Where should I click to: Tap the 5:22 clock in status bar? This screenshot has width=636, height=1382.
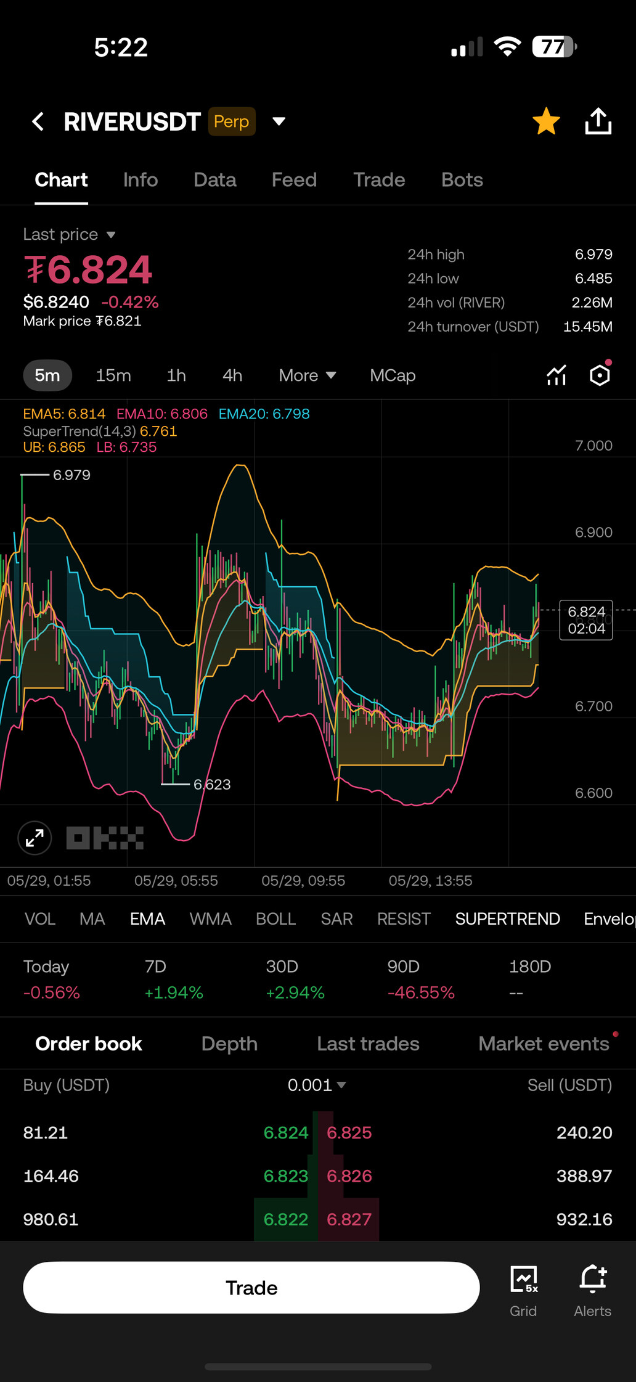pyautogui.click(x=121, y=47)
